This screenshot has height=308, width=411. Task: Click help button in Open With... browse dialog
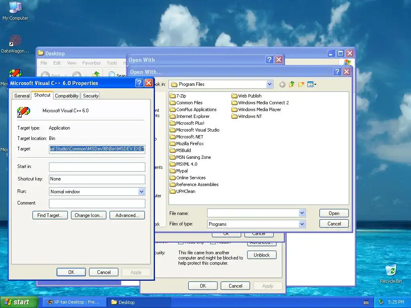337,71
